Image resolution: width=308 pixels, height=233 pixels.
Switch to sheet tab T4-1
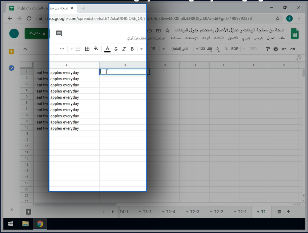[124, 212]
